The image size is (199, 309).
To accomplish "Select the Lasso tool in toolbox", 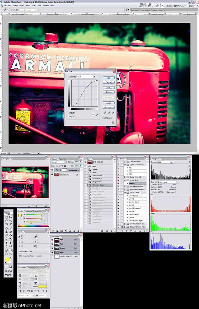I will 7,221.
